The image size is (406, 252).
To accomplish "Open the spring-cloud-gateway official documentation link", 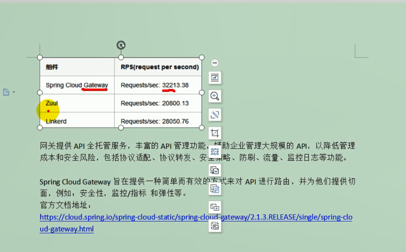I will (x=196, y=223).
